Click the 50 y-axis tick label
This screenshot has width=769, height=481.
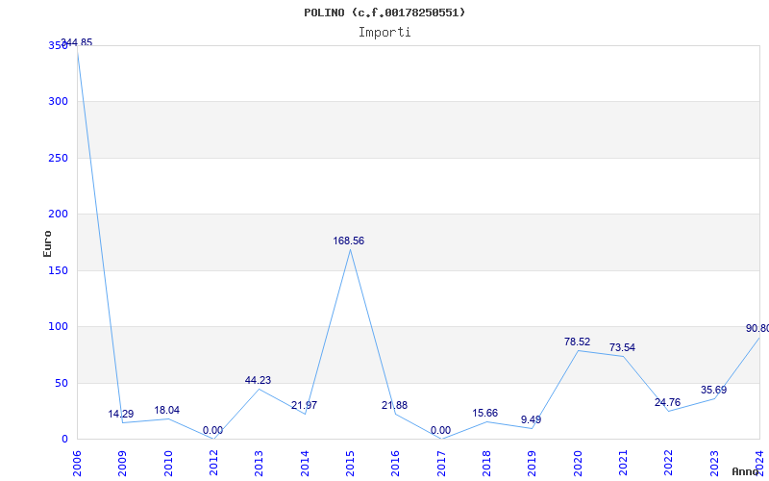61,383
